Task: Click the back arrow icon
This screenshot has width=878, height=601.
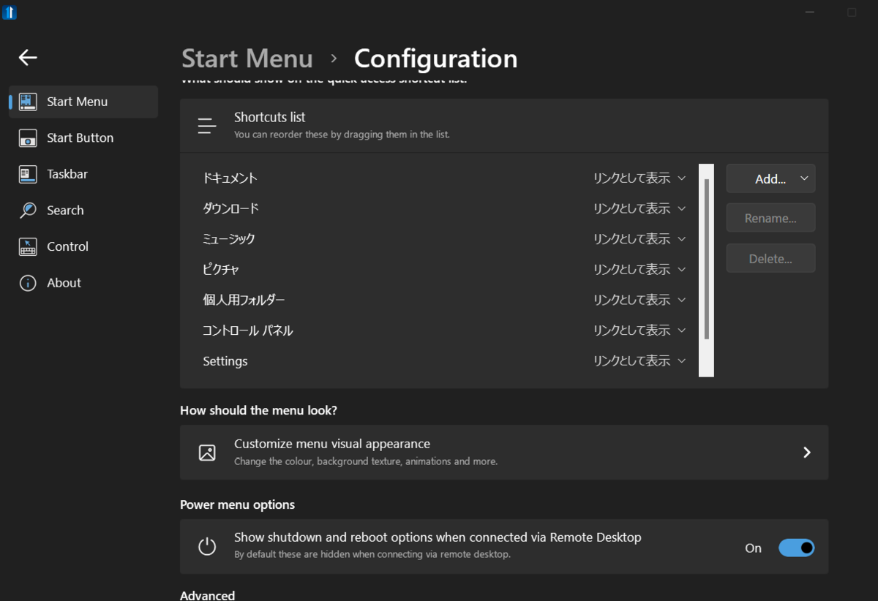Action: pos(28,57)
